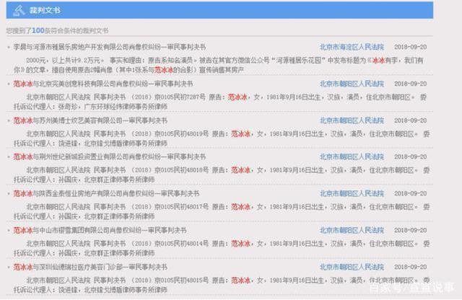Click the snippet with case number 京0105民初48017号
The width and height of the screenshot is (462, 300).
tap(222, 212)
